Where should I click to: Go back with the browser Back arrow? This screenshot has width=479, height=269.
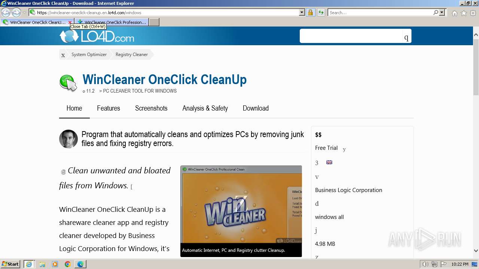coord(6,13)
